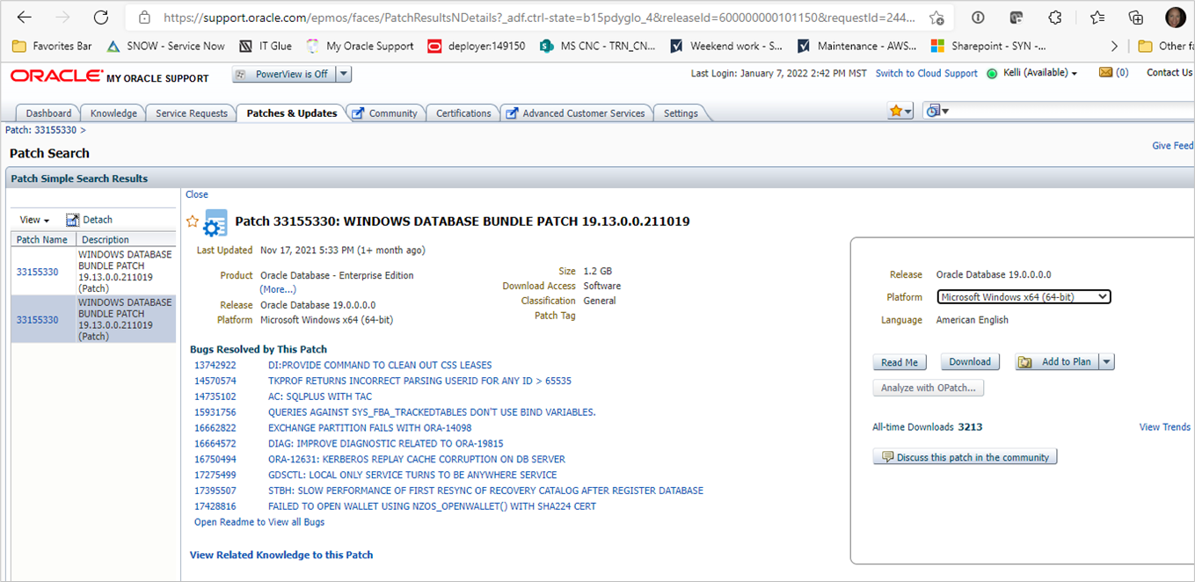Open Advanced Customer Services tab
Screen dimensions: 1195x582
577,113
